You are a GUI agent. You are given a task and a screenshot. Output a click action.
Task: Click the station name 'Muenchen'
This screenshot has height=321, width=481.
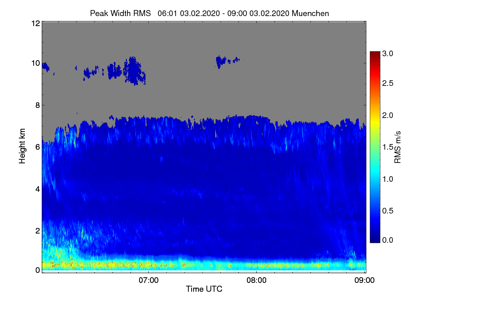tap(311, 13)
